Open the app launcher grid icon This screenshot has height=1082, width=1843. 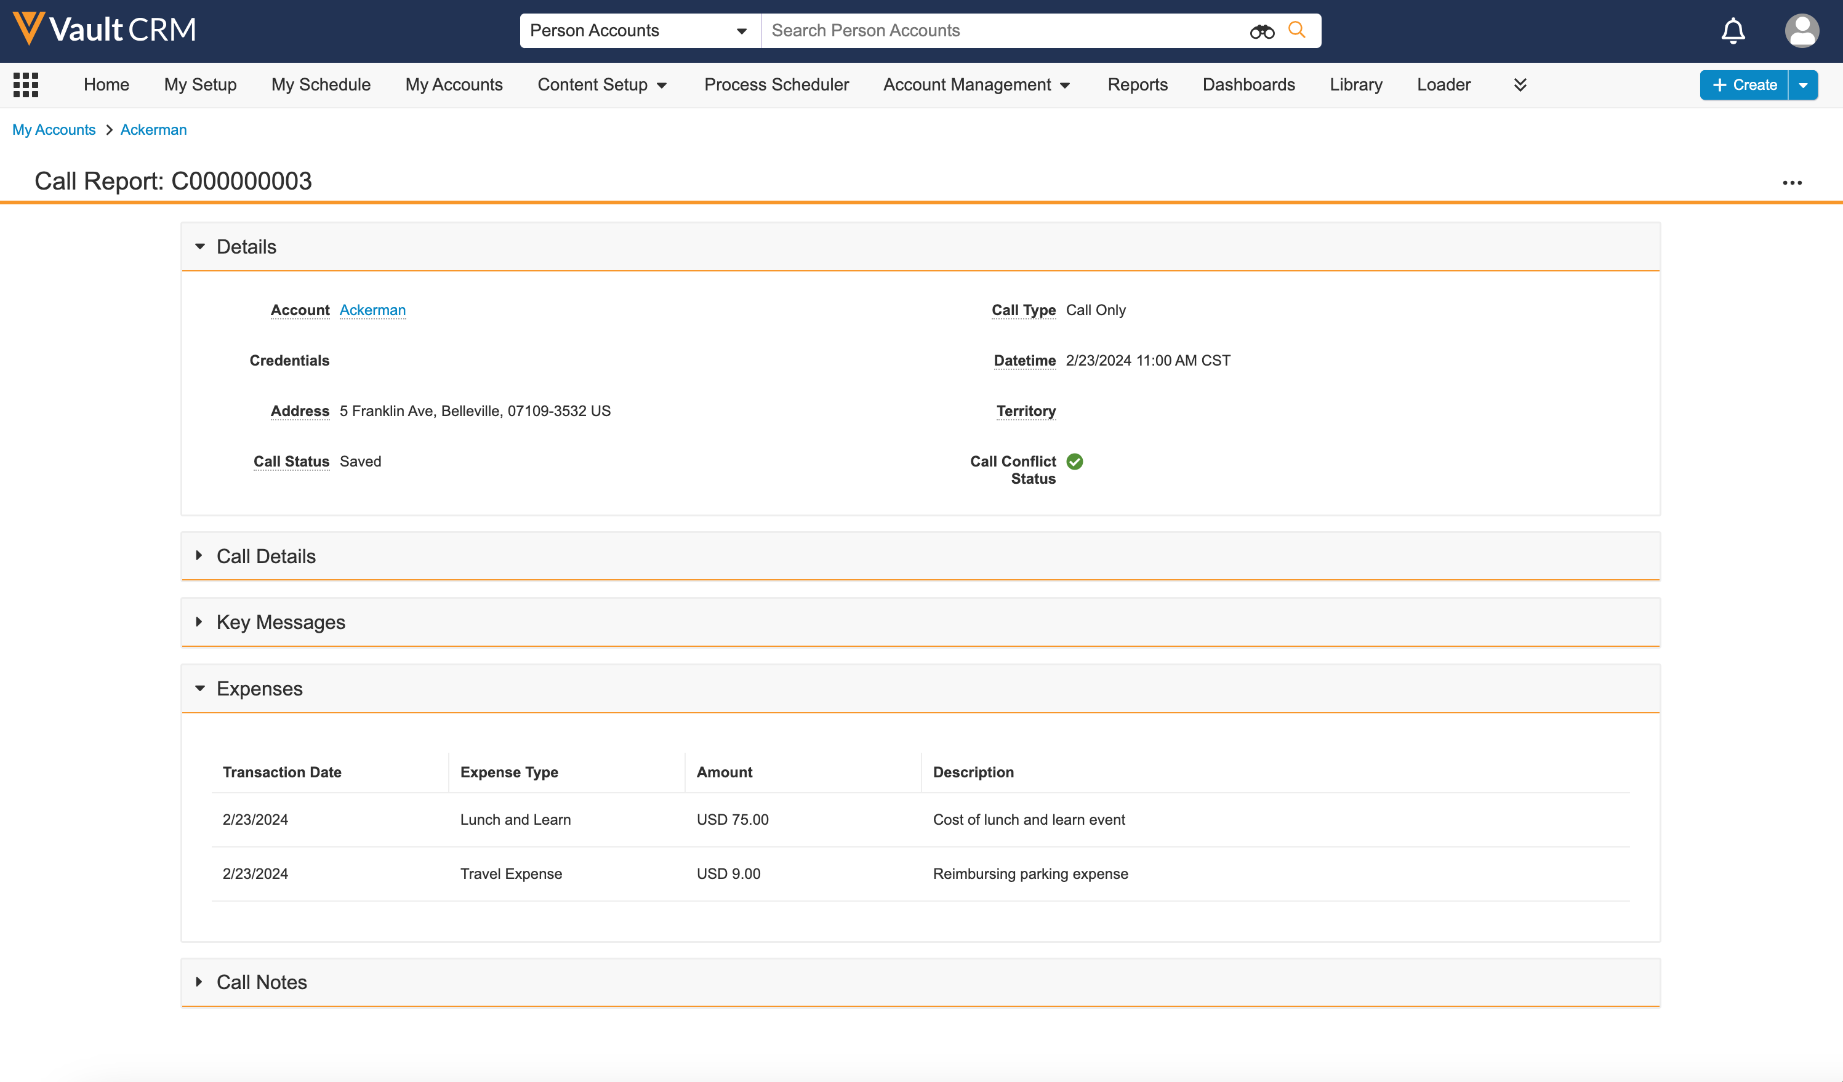[26, 85]
